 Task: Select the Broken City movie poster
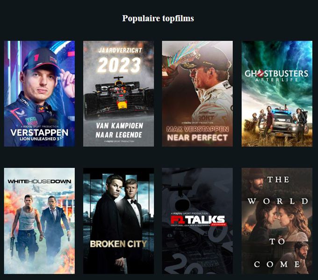tap(118, 221)
